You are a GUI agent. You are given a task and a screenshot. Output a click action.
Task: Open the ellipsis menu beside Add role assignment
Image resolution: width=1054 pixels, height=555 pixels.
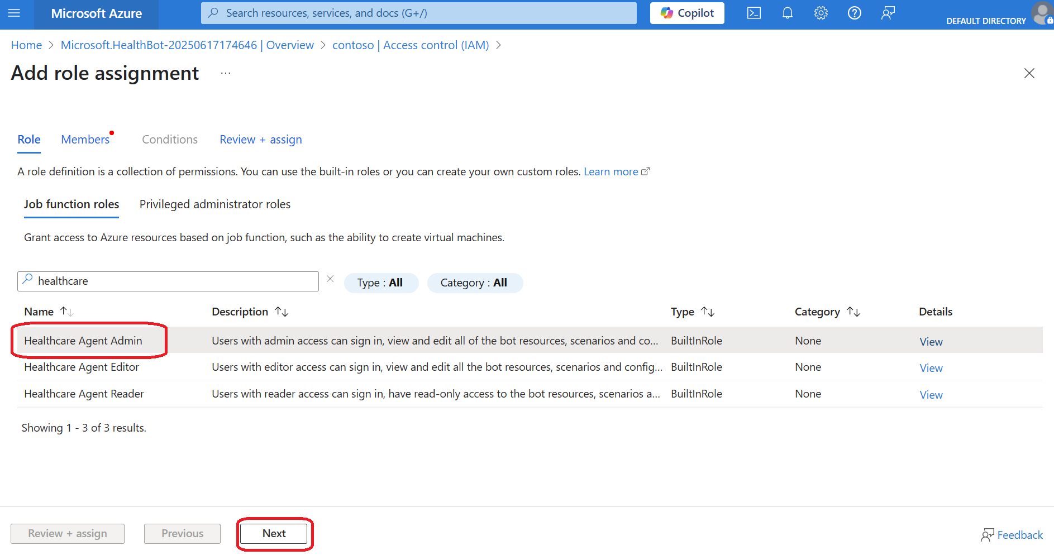pos(225,73)
